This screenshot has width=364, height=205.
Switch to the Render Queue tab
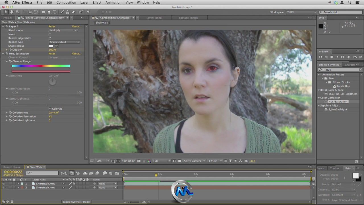[12, 167]
